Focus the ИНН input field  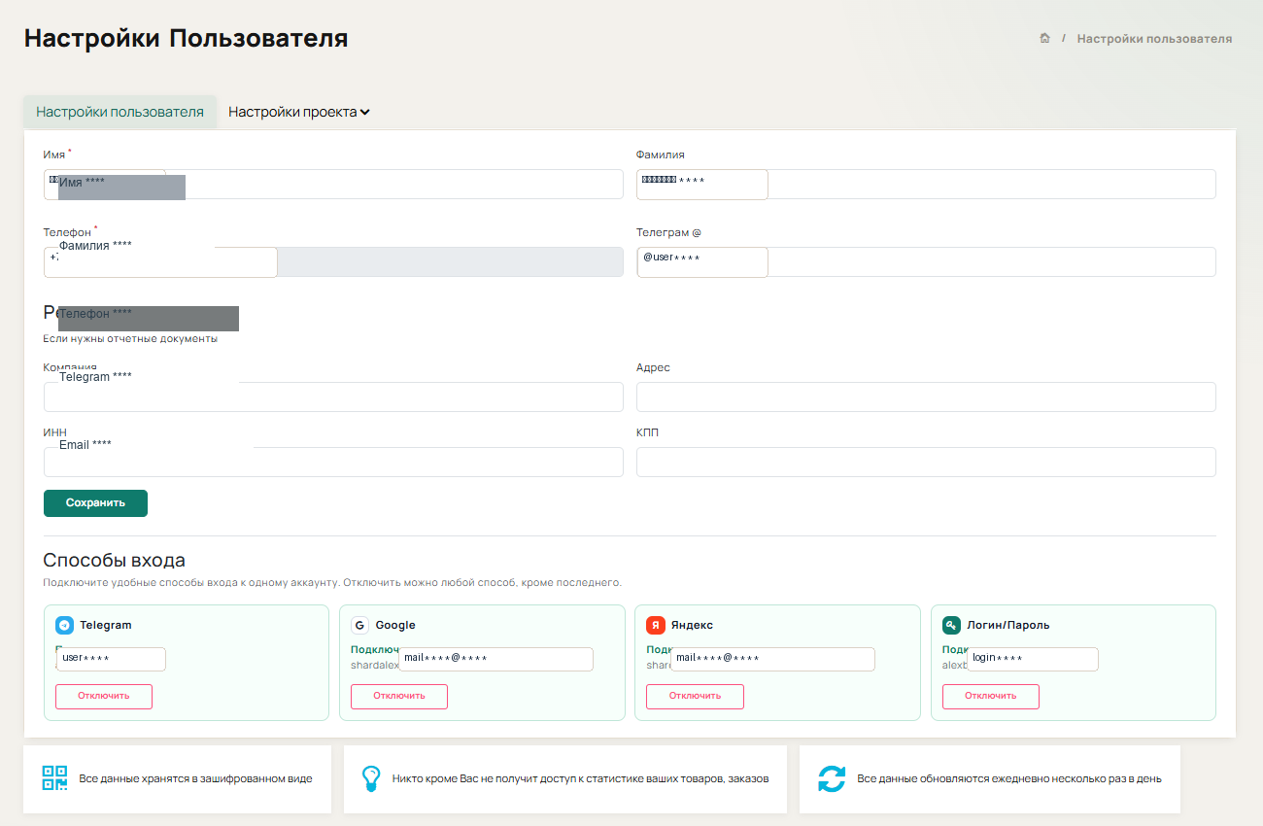(x=333, y=462)
